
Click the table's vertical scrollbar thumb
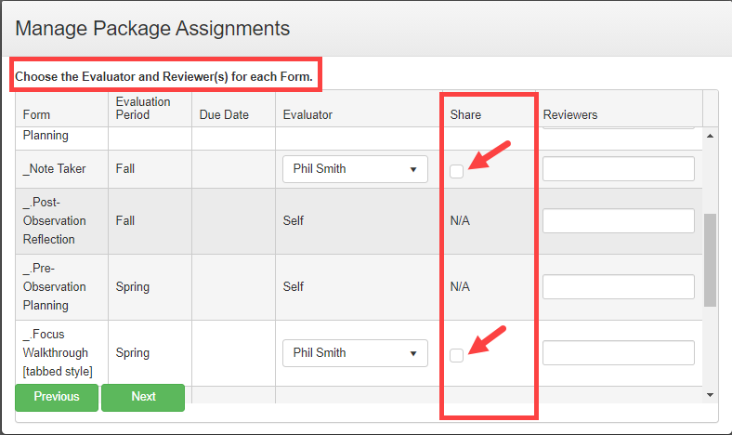(x=710, y=260)
